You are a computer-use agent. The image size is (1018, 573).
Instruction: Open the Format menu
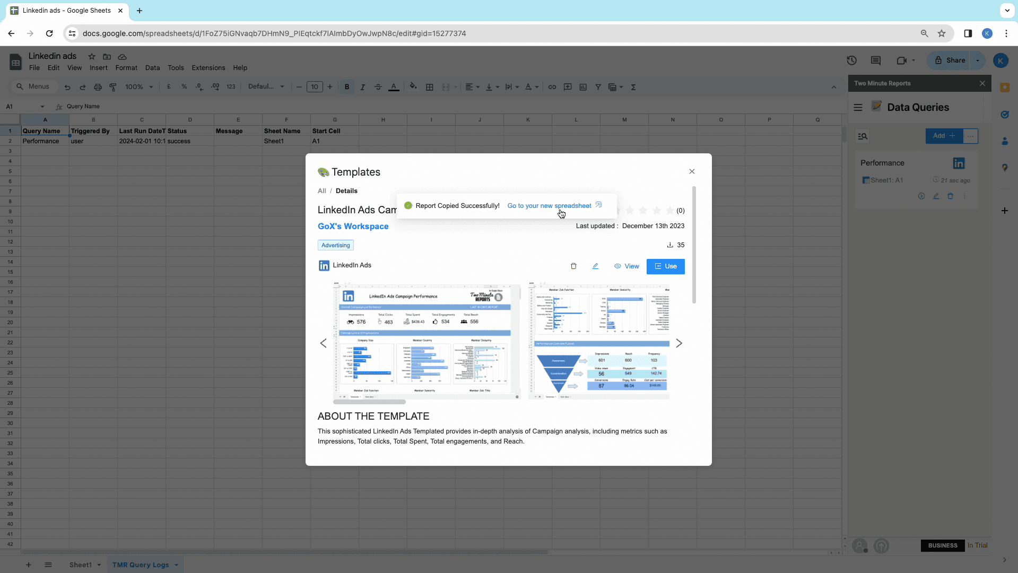click(x=126, y=68)
